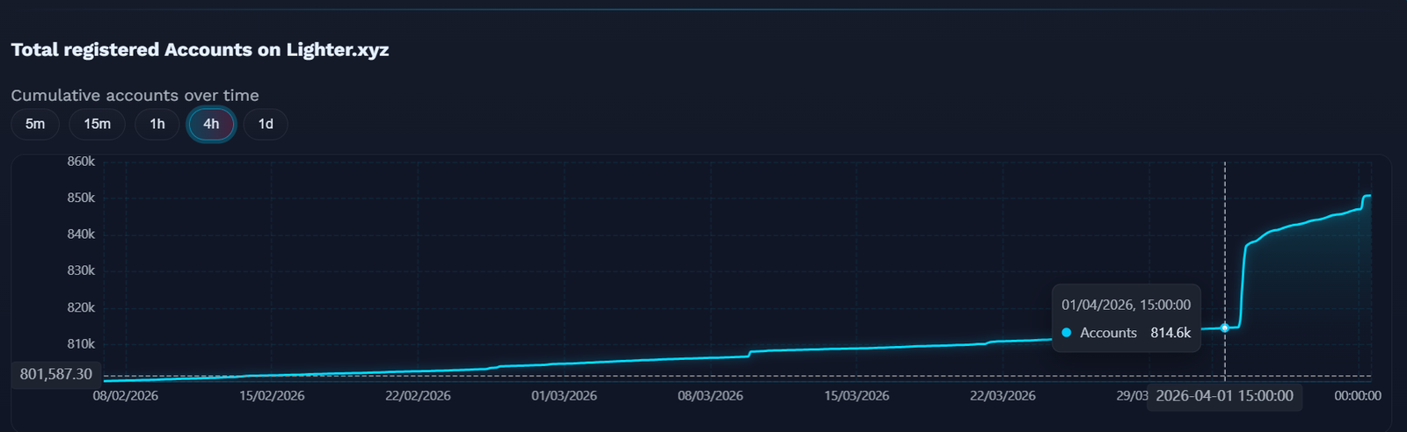Image resolution: width=1407 pixels, height=432 pixels.
Task: Click the tooltip date 01/04/2026, 15:00:00
Action: [1126, 305]
